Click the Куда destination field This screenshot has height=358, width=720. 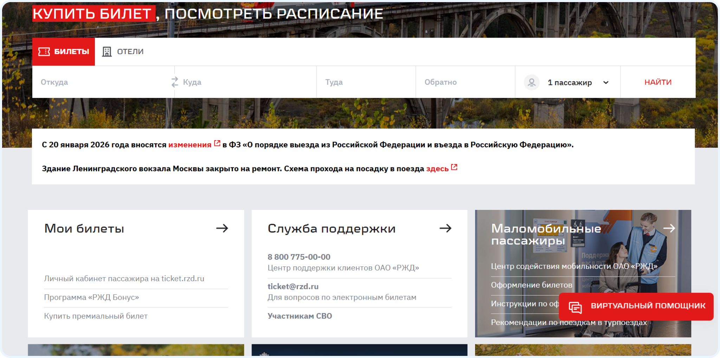click(246, 82)
